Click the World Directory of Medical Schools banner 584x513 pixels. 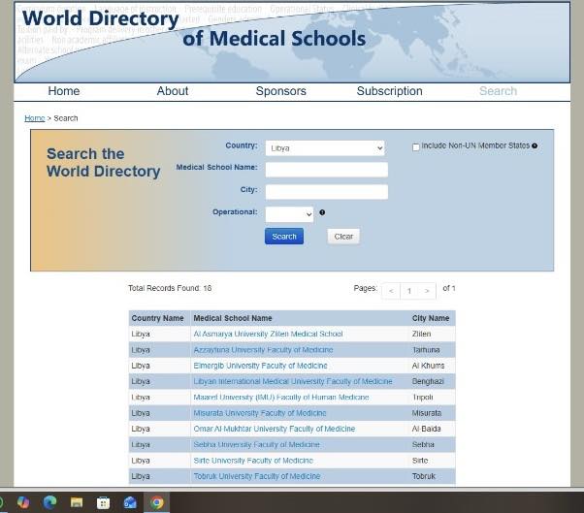click(292, 43)
